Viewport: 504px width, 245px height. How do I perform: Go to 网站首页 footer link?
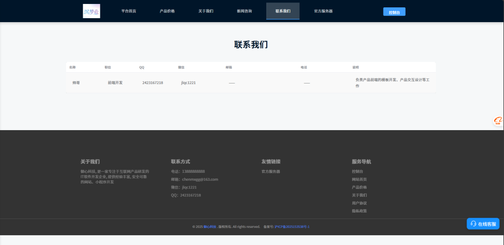coord(359,179)
